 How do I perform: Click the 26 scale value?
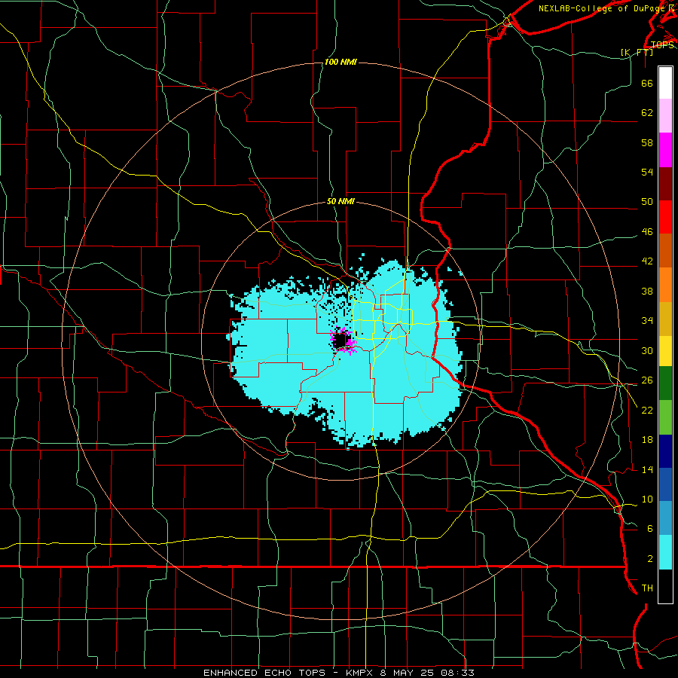647,380
